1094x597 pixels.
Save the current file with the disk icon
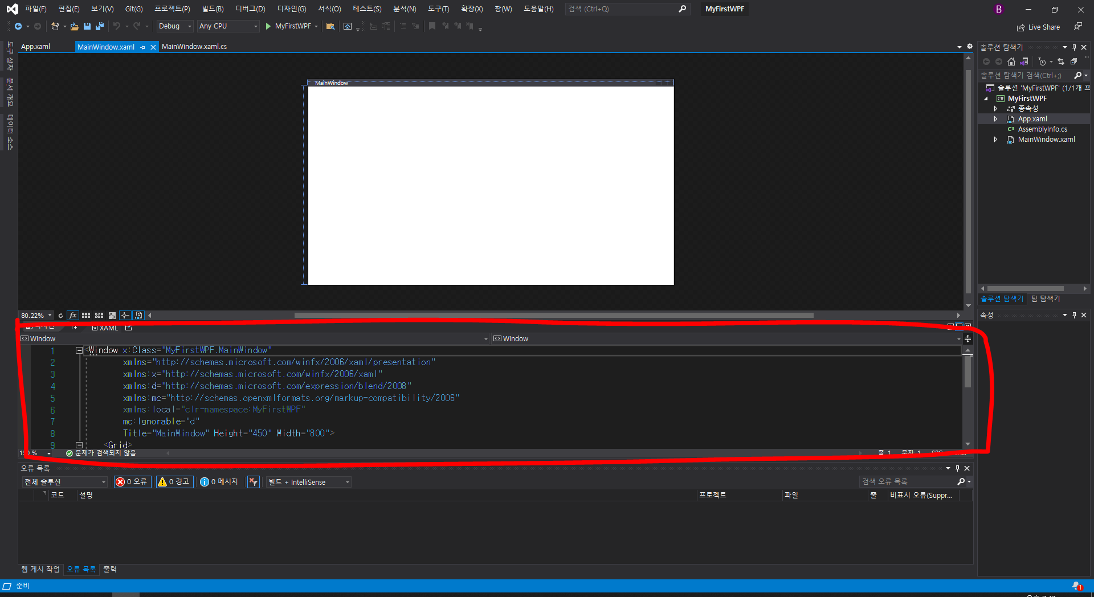click(87, 26)
